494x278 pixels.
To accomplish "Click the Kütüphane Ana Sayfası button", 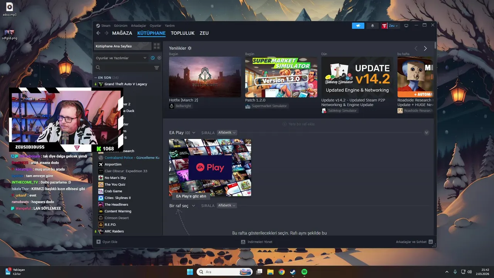I will click(x=123, y=46).
